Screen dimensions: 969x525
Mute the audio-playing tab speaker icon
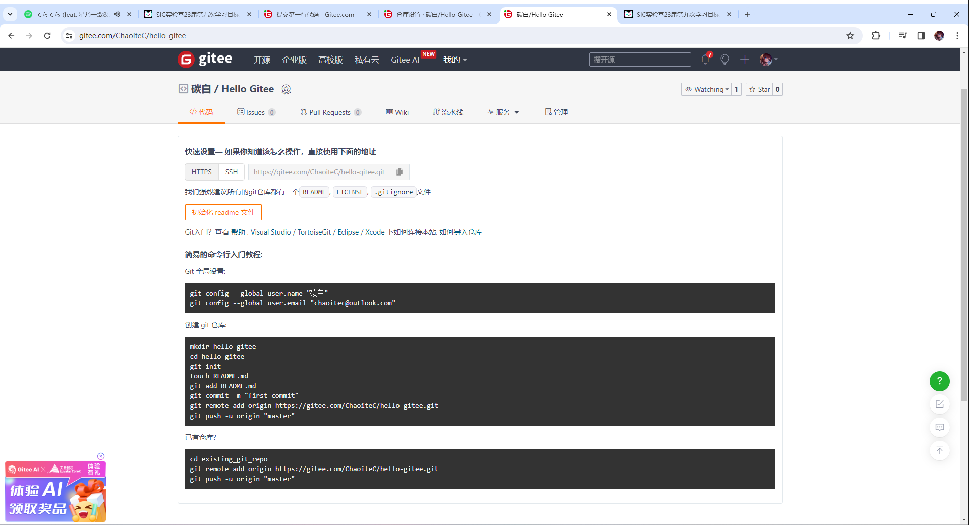(x=117, y=14)
